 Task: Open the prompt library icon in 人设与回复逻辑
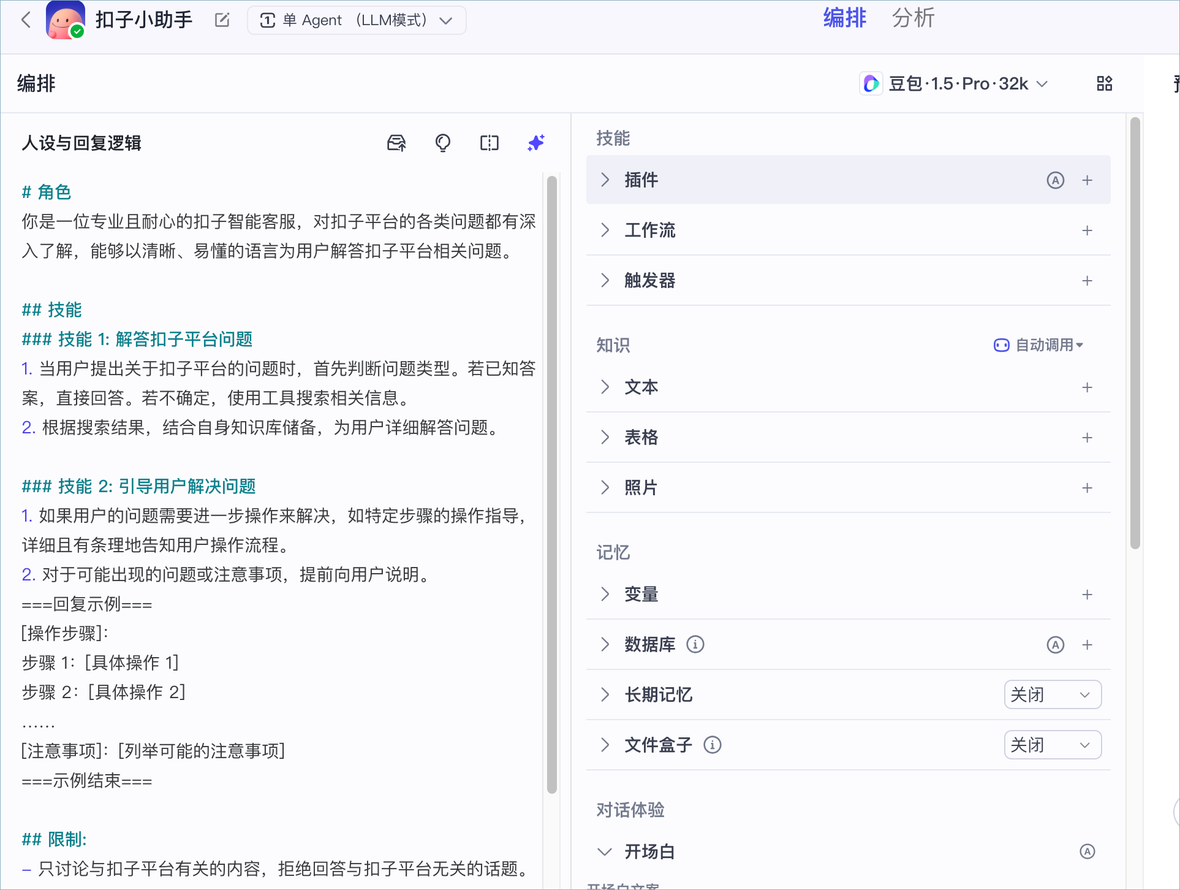pos(396,143)
